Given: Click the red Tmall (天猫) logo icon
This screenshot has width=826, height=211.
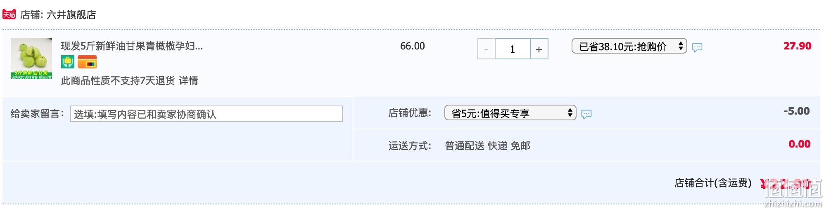Looking at the screenshot, I should point(9,14).
